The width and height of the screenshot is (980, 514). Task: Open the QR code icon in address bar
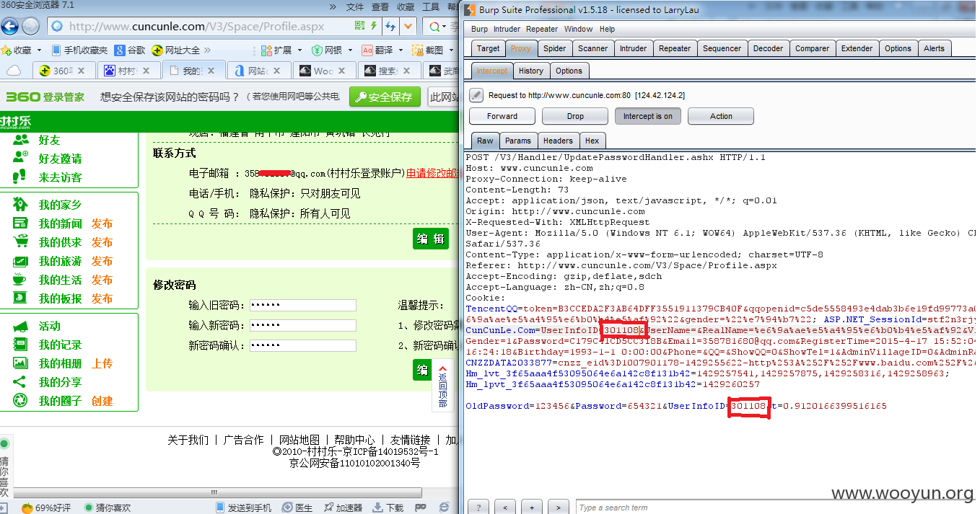tap(359, 26)
